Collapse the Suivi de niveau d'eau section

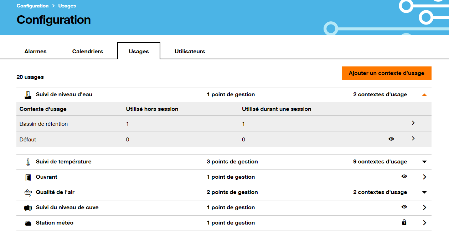[x=424, y=95]
